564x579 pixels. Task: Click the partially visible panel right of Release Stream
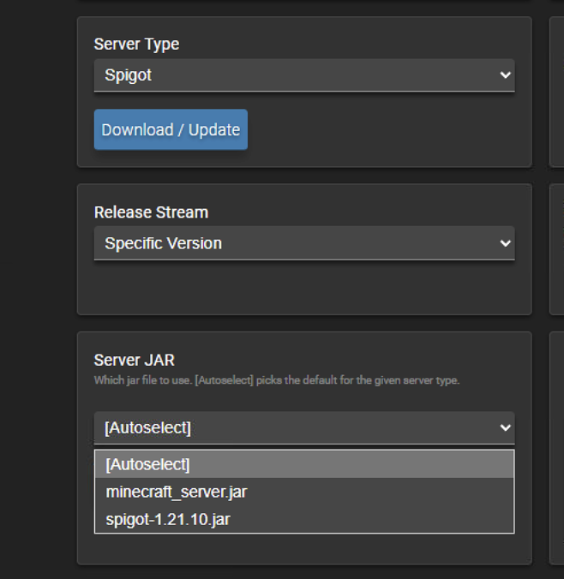coord(556,248)
